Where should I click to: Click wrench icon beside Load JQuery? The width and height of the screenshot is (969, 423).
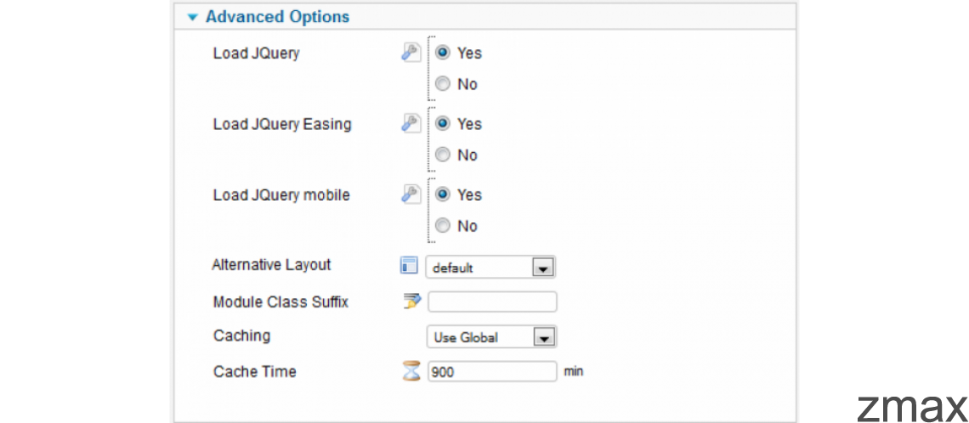point(411,53)
